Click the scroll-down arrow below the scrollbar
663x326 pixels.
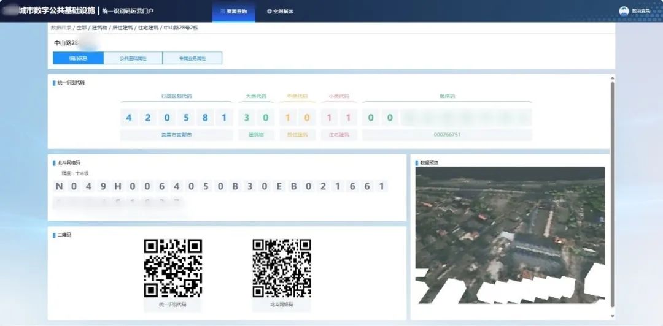click(x=612, y=316)
